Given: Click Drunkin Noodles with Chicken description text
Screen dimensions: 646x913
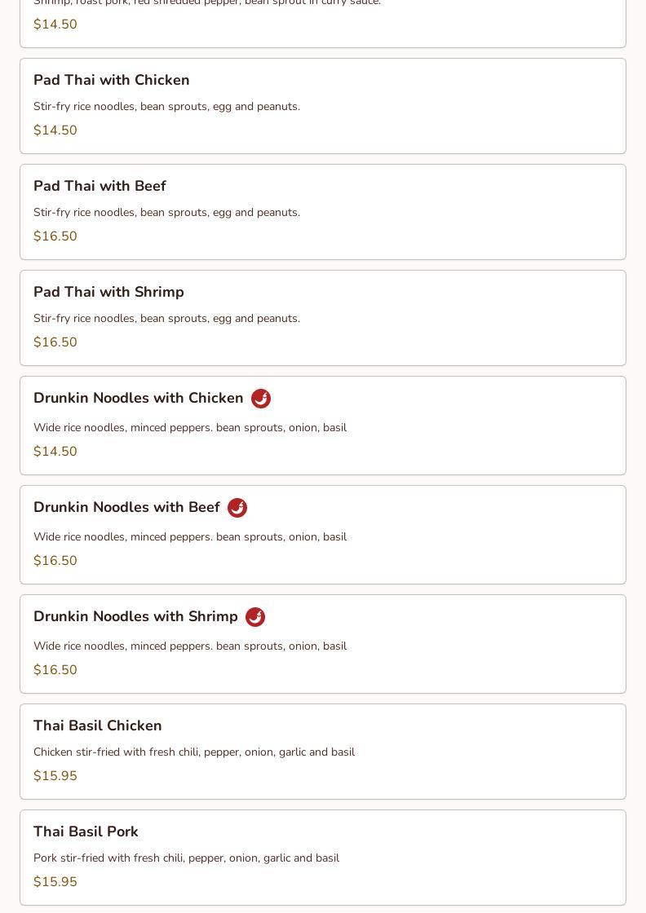Looking at the screenshot, I should (x=190, y=427).
